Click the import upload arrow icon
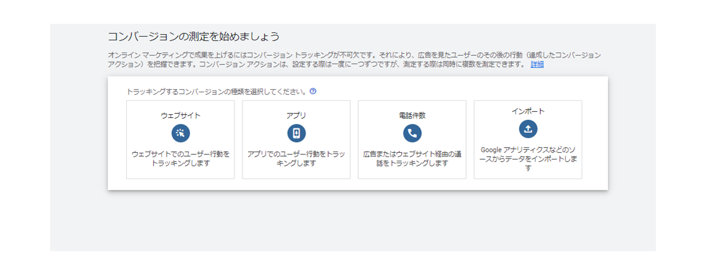706x272 pixels. click(528, 128)
